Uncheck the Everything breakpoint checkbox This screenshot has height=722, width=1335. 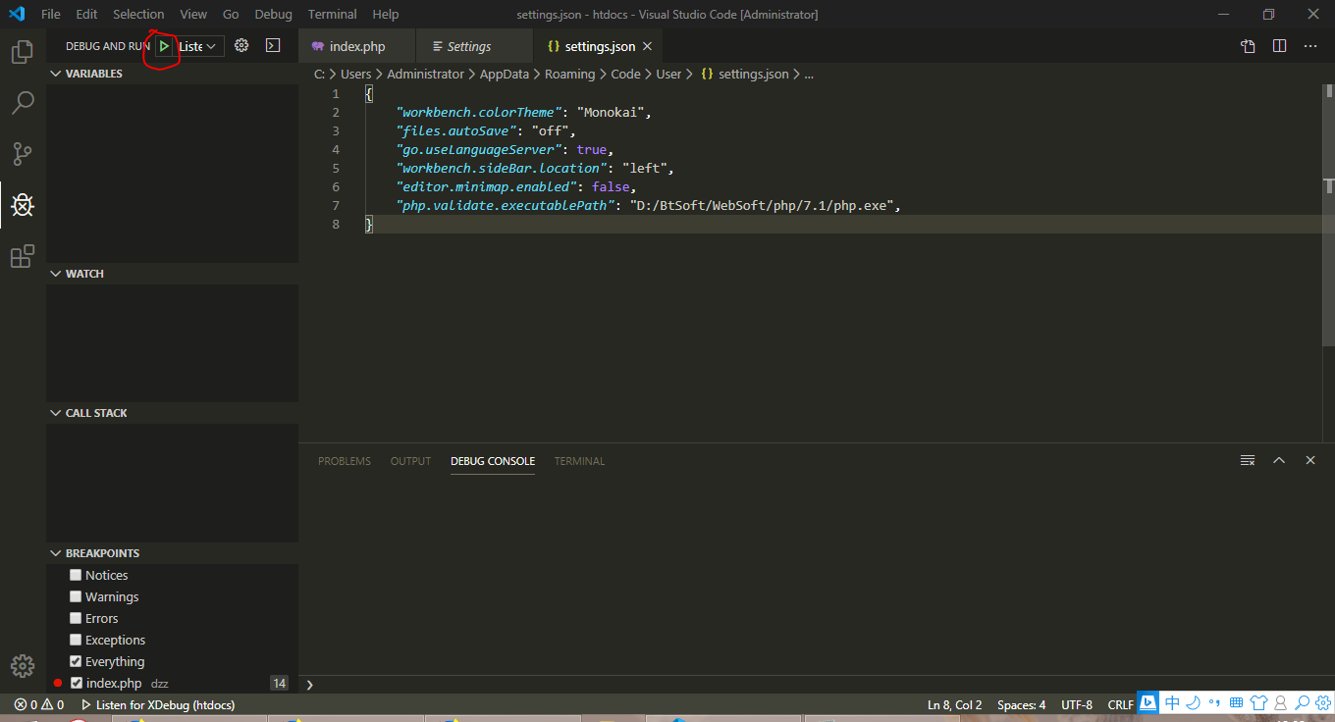[76, 661]
